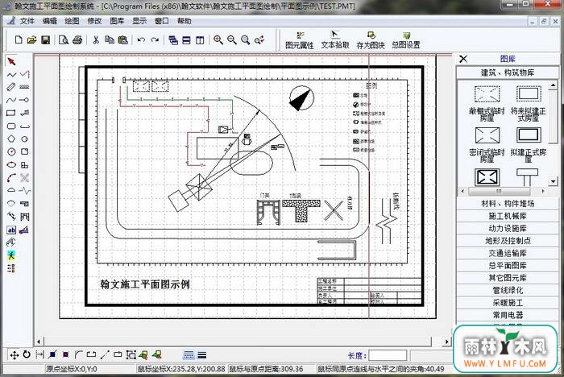Cascade windows icon in toolbar
Viewport: 564px width, 377px height.
tap(173, 40)
